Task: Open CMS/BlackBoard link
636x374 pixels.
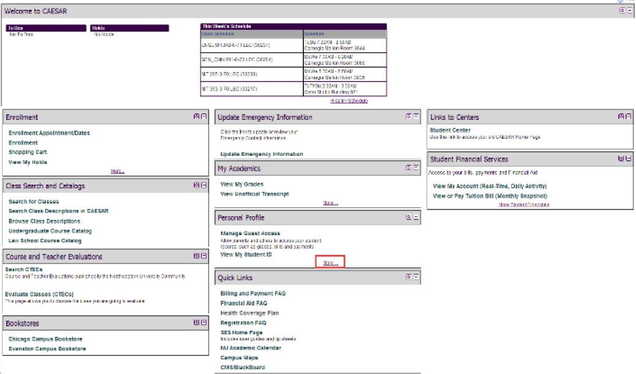Action: click(243, 367)
